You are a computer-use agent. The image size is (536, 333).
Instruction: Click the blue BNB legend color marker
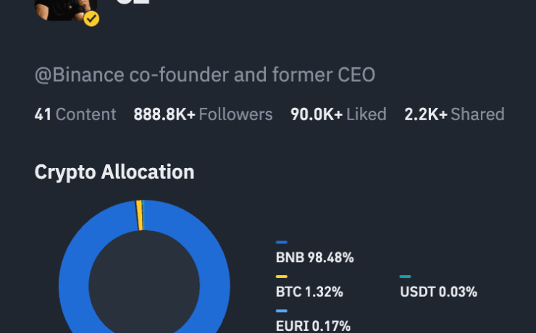282,243
